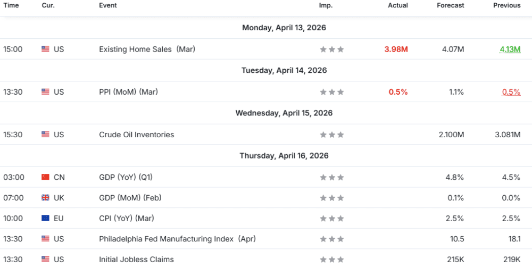Click the Forecast column header

pos(450,5)
